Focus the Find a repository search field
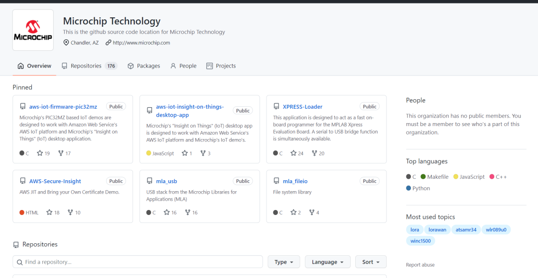This screenshot has width=538, height=278. (x=137, y=262)
